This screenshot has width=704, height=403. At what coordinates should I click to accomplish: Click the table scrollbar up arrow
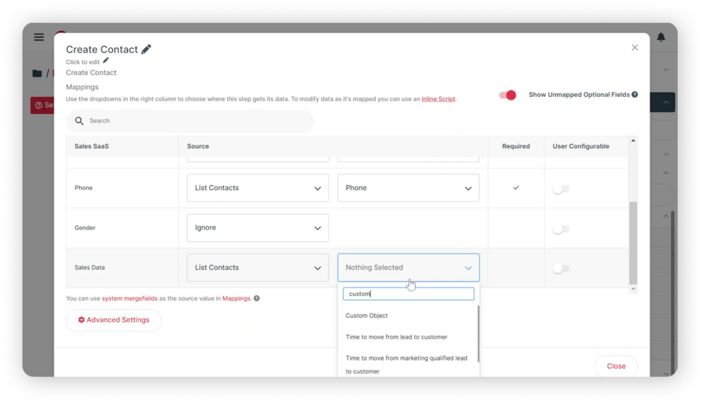(x=633, y=141)
